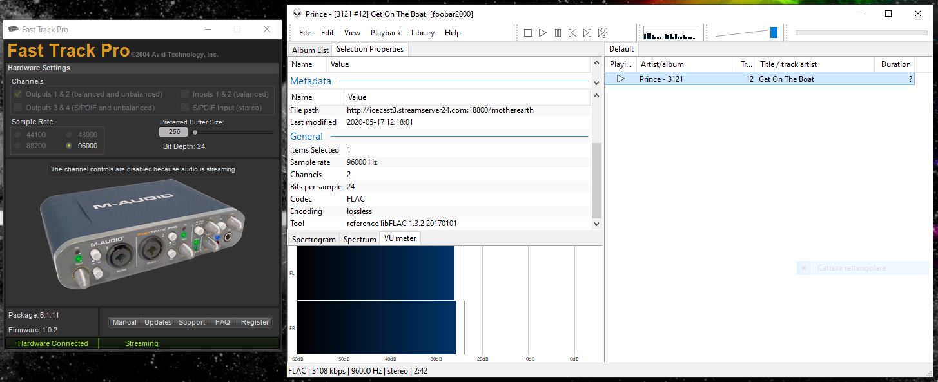Click the Preferred Buffer Size slider handle

[x=195, y=132]
